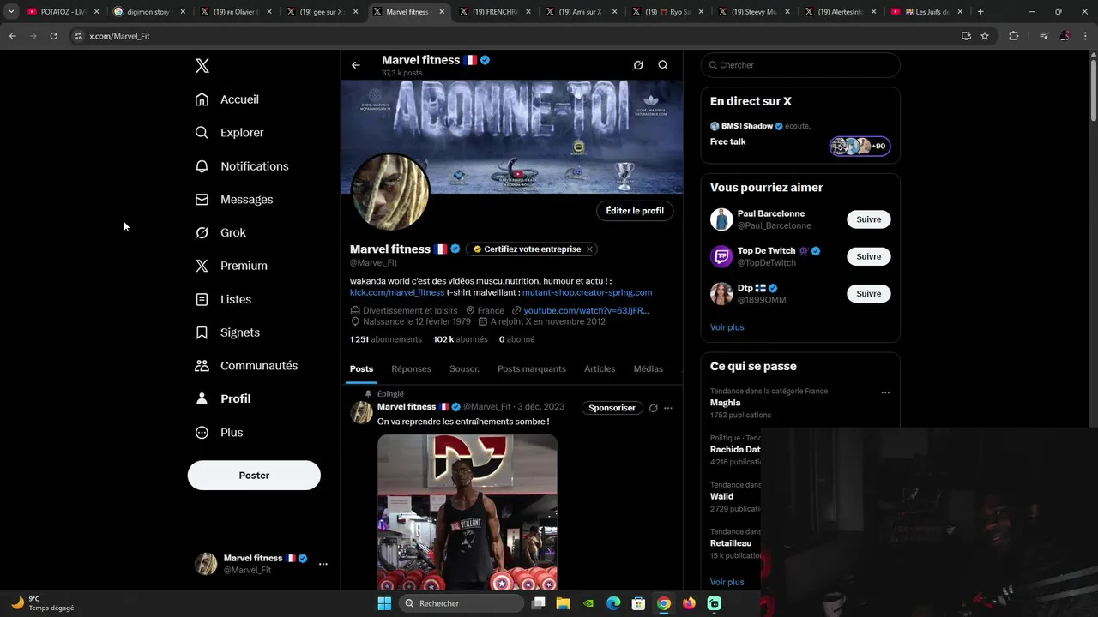This screenshot has height=617, width=1098.
Task: Open Premium in sidebar
Action: (x=231, y=266)
